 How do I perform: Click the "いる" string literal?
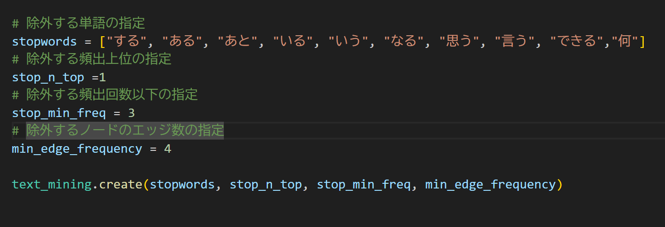click(x=292, y=41)
